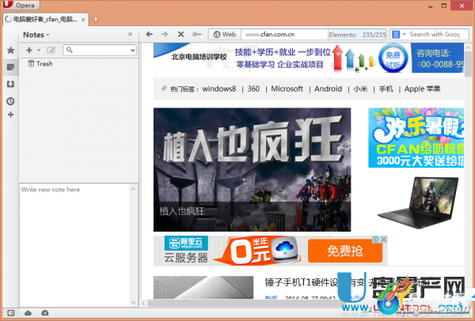Click the 免费抢 orange ad button

(x=344, y=251)
